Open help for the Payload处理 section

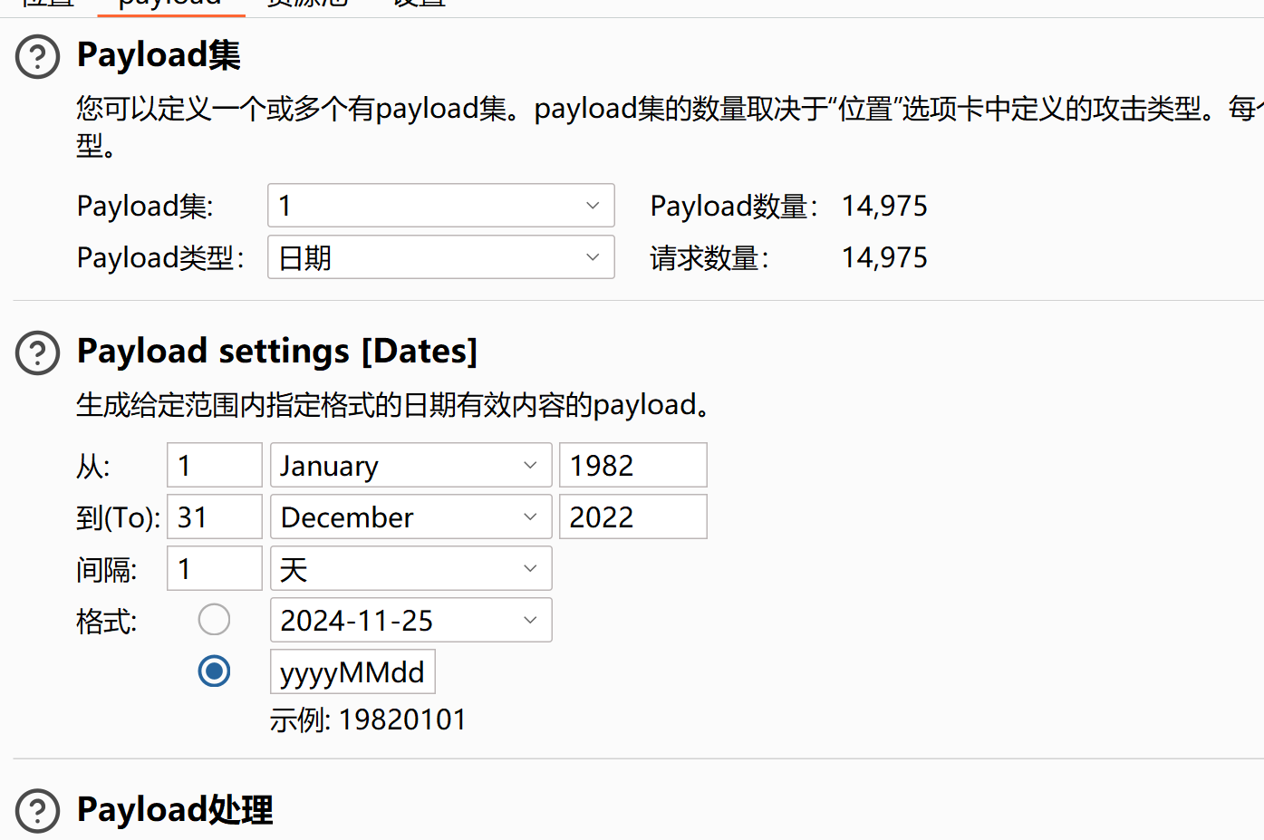pyautogui.click(x=38, y=811)
